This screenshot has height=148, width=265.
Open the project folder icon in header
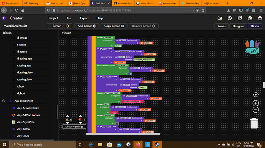(x=220, y=18)
